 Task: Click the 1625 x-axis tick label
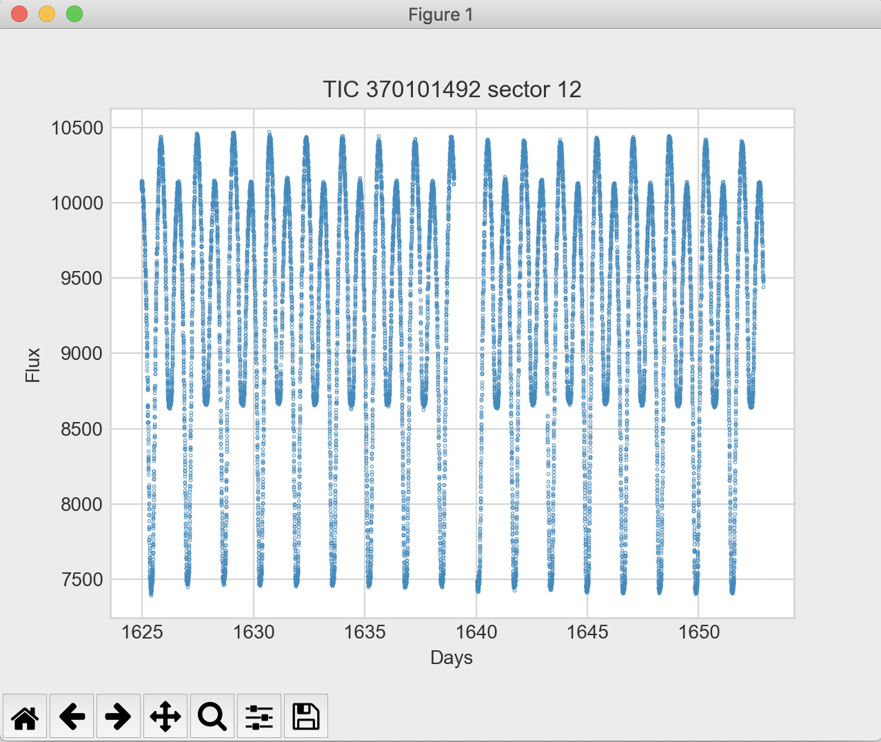tap(142, 632)
